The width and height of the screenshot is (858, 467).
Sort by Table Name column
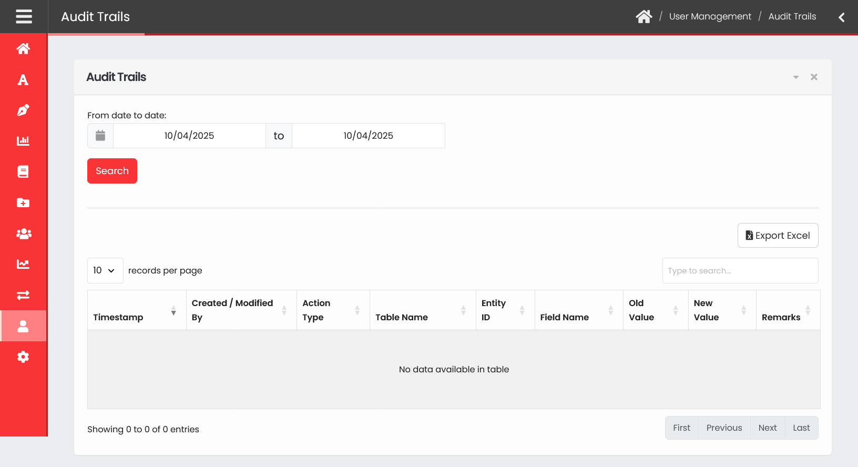(423, 310)
